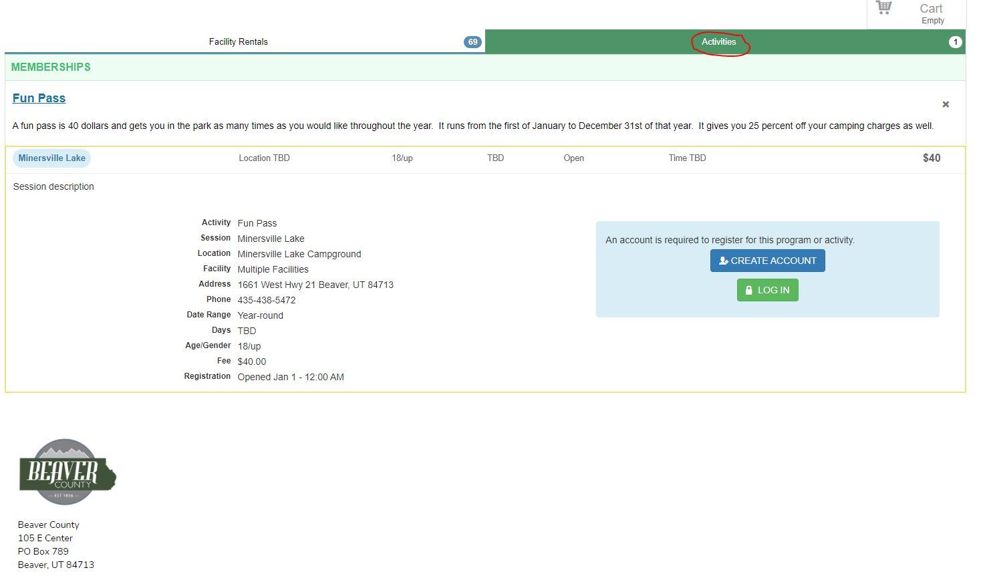Viewport: 981px width, 578px height.
Task: Open the shopping cart icon
Action: 884,8
